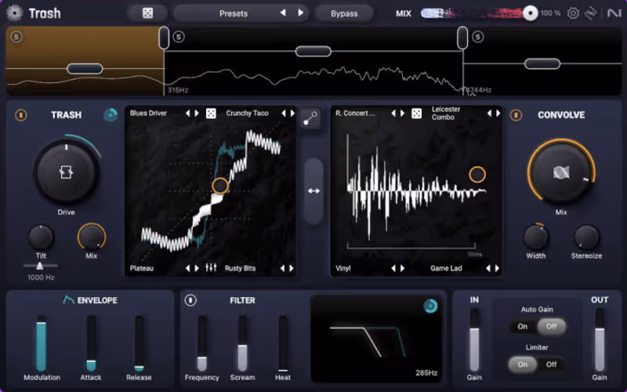
Task: Toggle the FILTER power button
Action: pyautogui.click(x=190, y=300)
